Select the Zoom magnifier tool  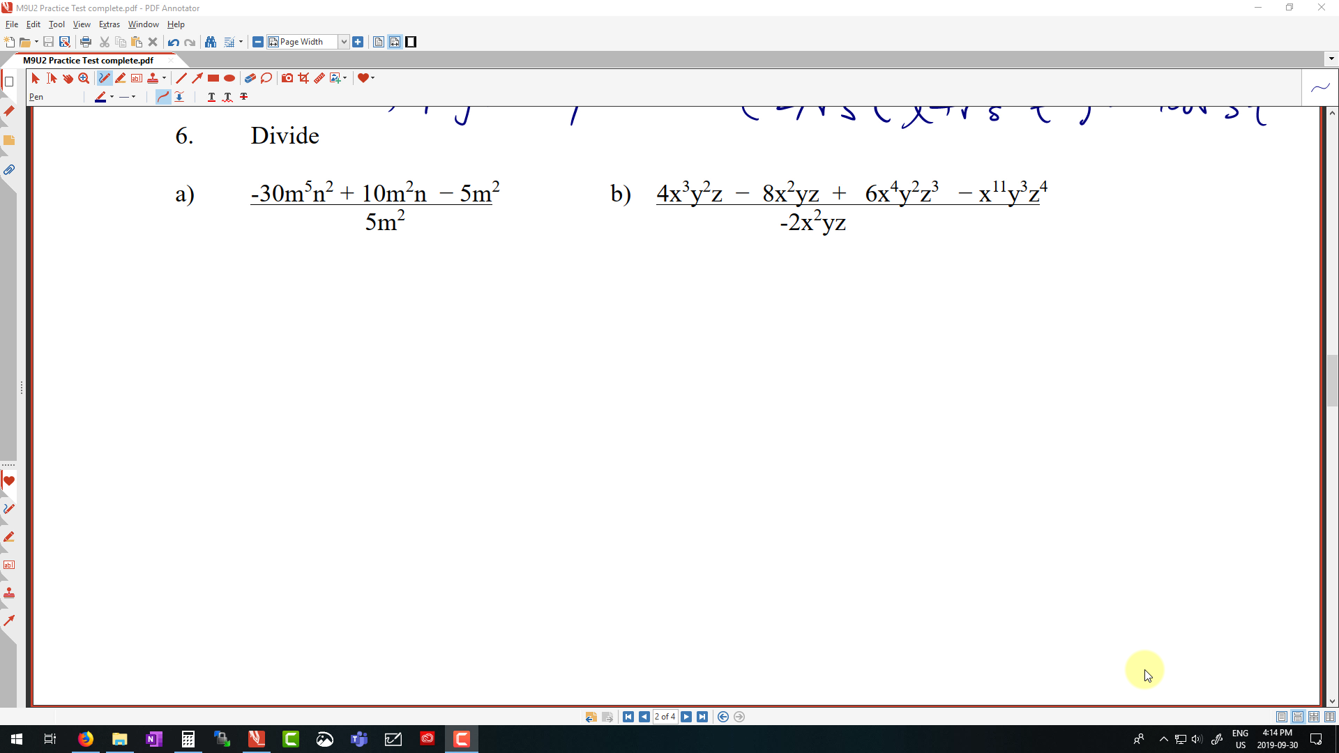point(84,78)
